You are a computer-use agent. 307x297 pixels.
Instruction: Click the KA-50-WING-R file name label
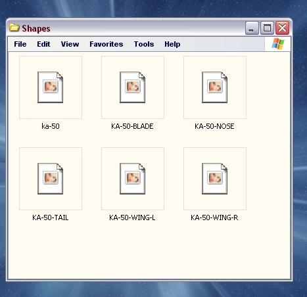(x=214, y=217)
